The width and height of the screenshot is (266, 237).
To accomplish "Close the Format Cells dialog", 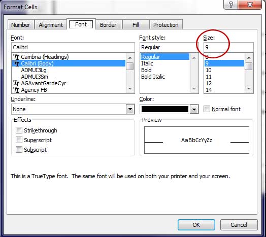I will 250,5.
